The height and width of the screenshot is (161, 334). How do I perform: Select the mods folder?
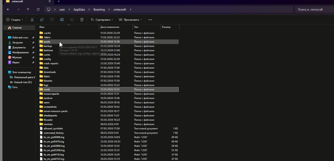coord(47,89)
